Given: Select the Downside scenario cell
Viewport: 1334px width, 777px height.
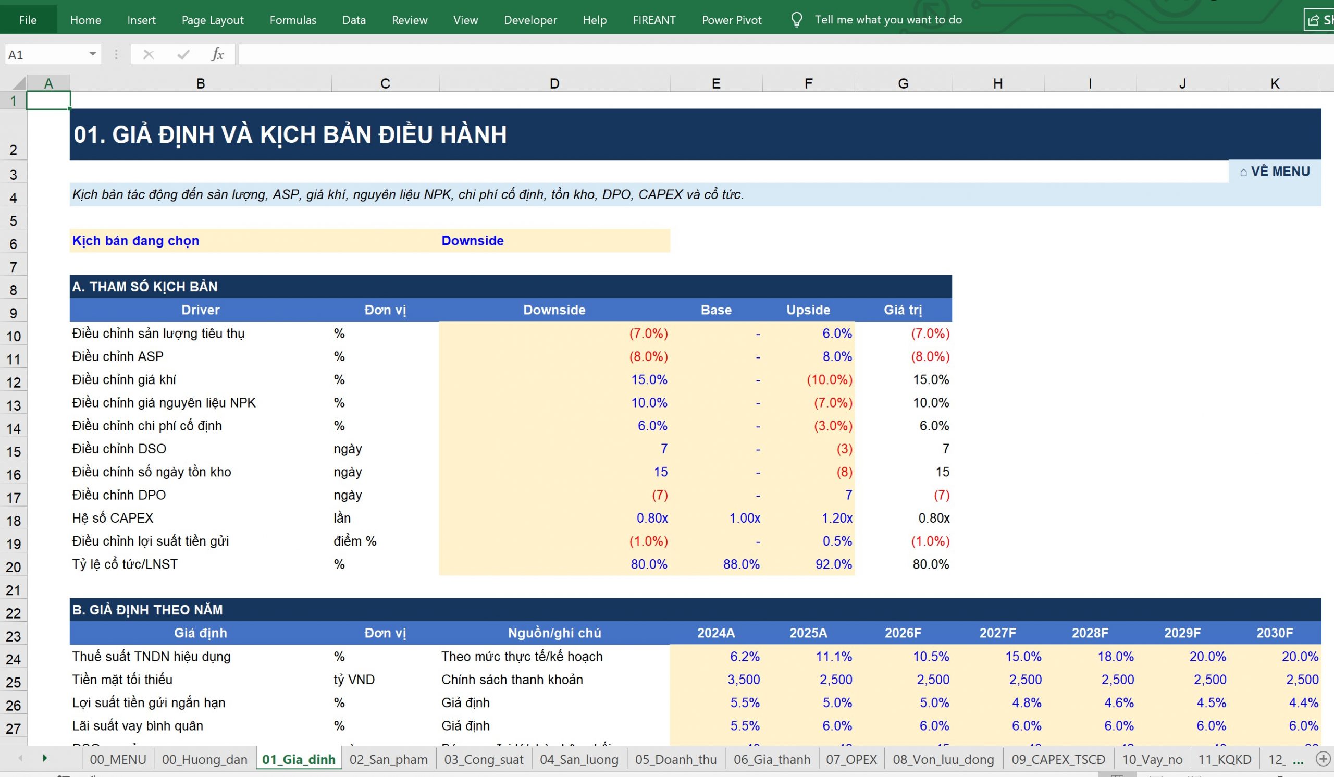Looking at the screenshot, I should tap(554, 241).
